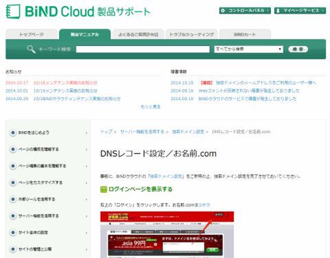Screen dimensions: 330x258
Task: Click the トップ breadcrumb link
Action: click(x=107, y=132)
